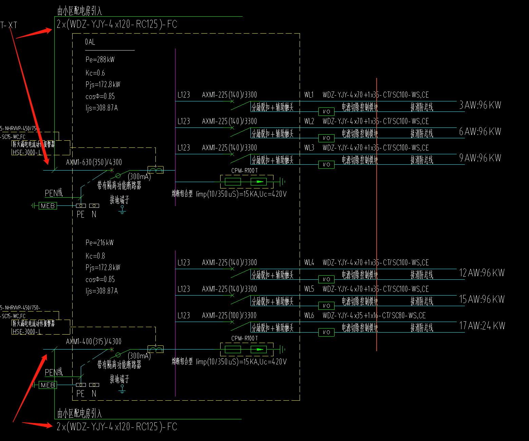529x441 pixels.
Task: Select the 熔断组合型 Iimp text in the Pe=216kW section
Action: click(229, 362)
